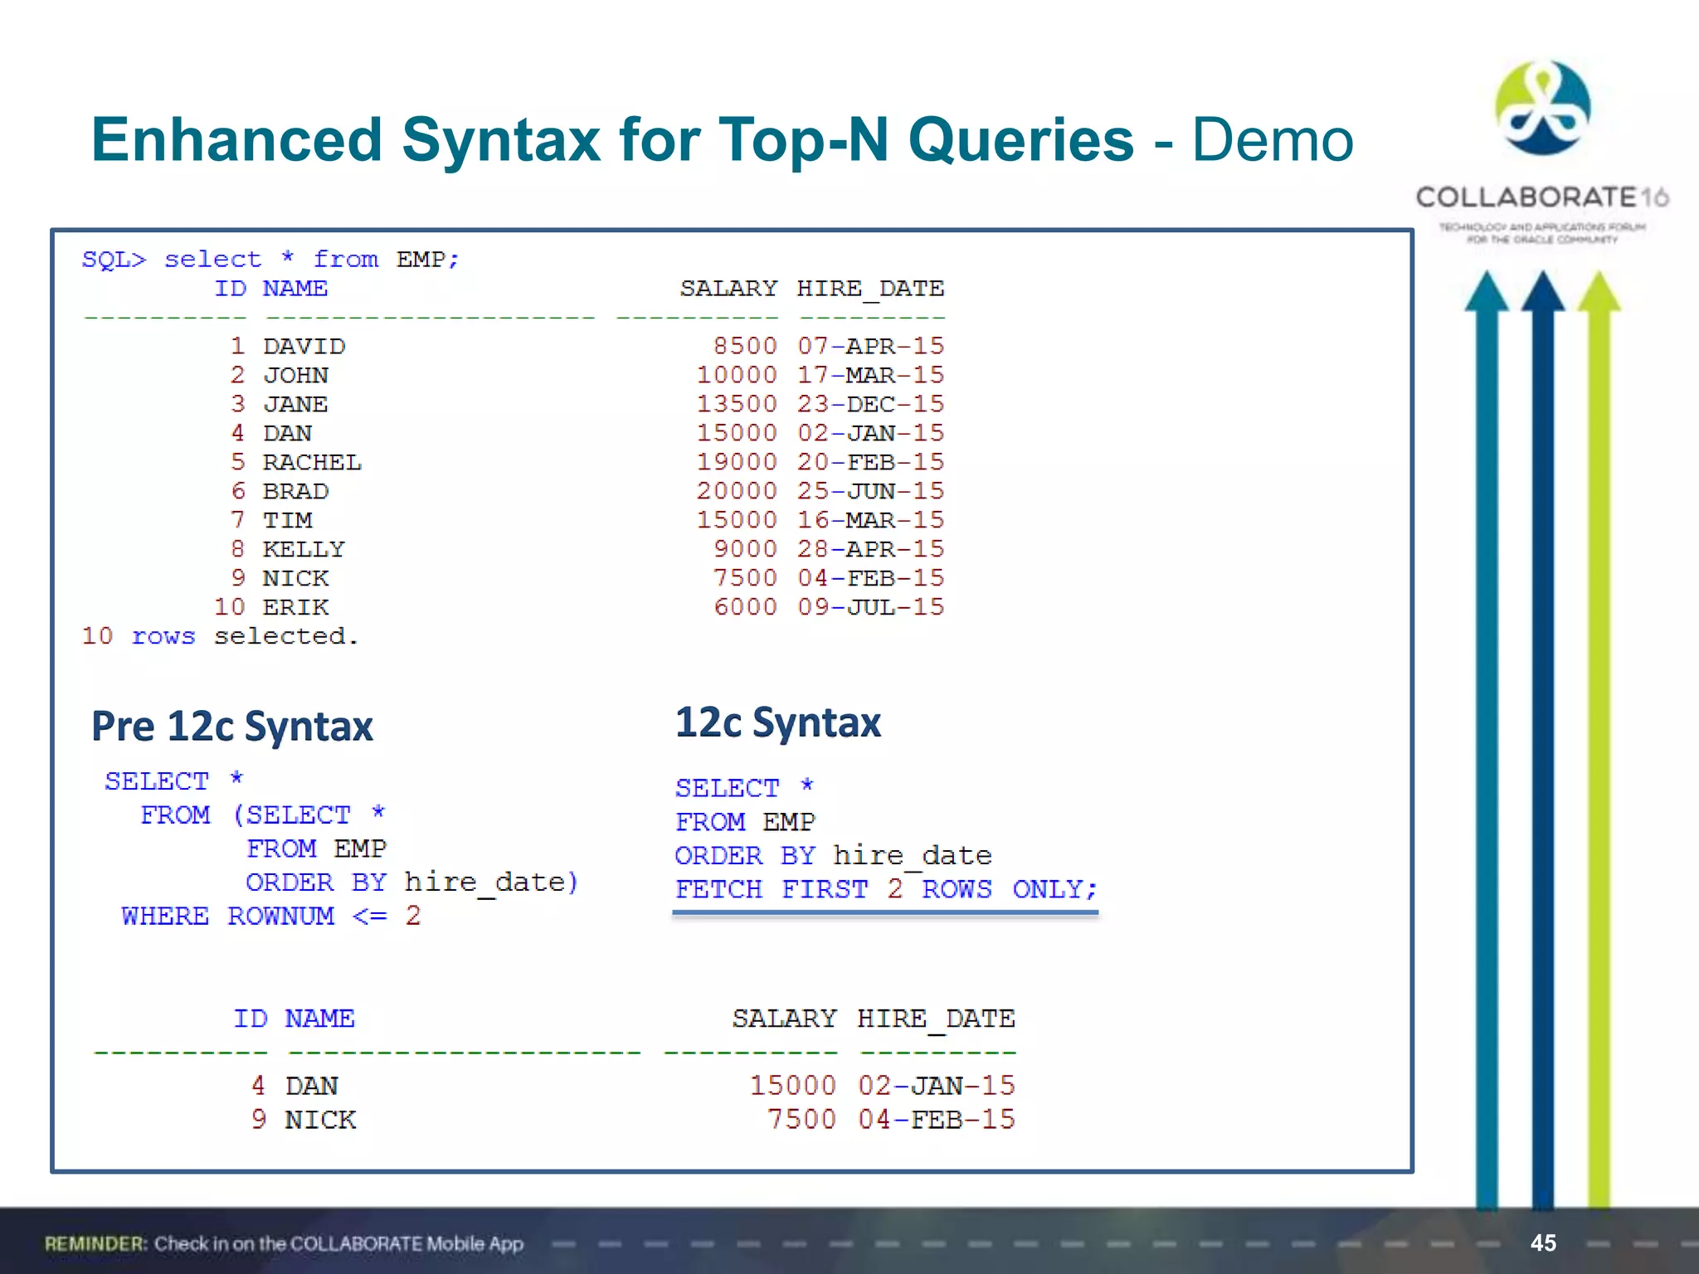Click the name DAN in the top EMP listing
Image resolution: width=1699 pixels, height=1274 pixels.
(288, 433)
